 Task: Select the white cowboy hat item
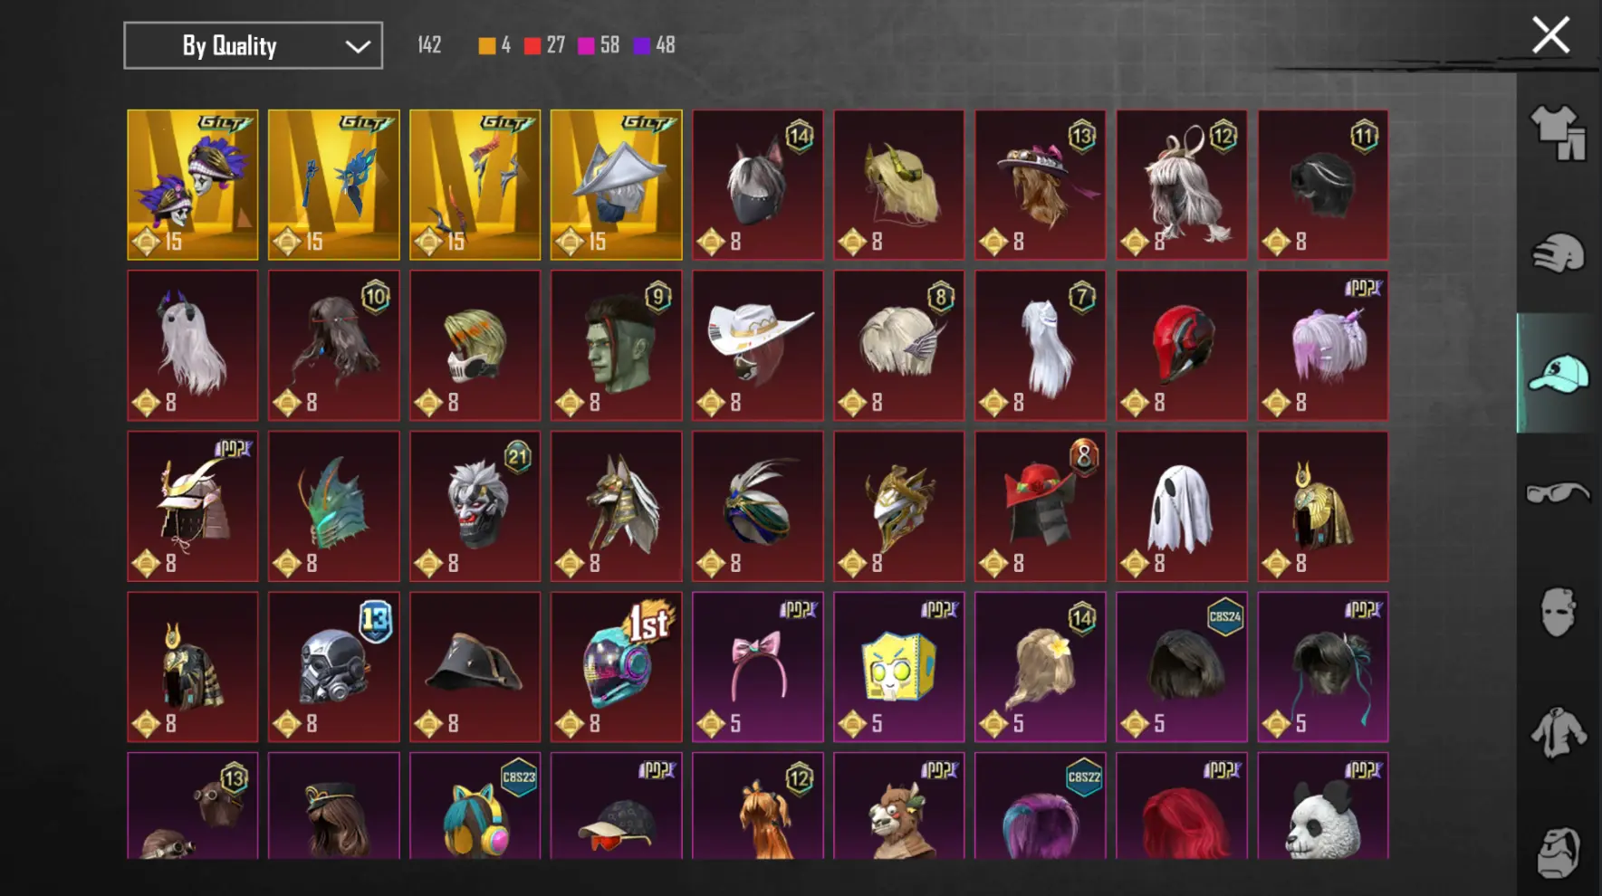click(758, 345)
